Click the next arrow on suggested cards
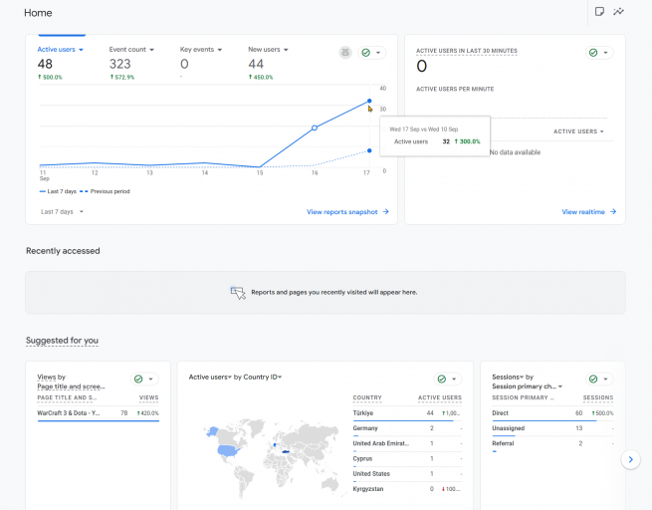 [631, 459]
